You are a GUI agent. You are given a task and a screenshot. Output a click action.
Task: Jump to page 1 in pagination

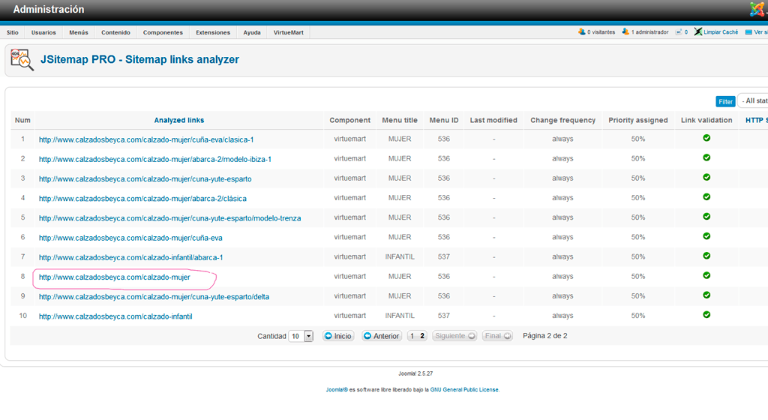(x=412, y=336)
